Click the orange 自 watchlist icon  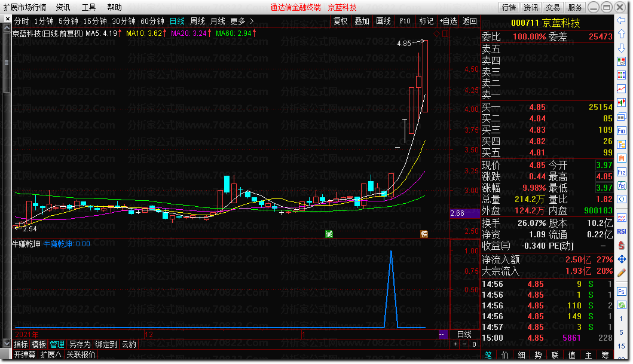coord(621,158)
